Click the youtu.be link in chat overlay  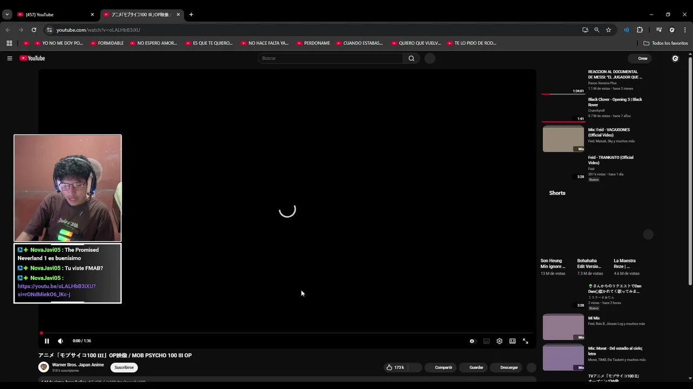pyautogui.click(x=56, y=290)
